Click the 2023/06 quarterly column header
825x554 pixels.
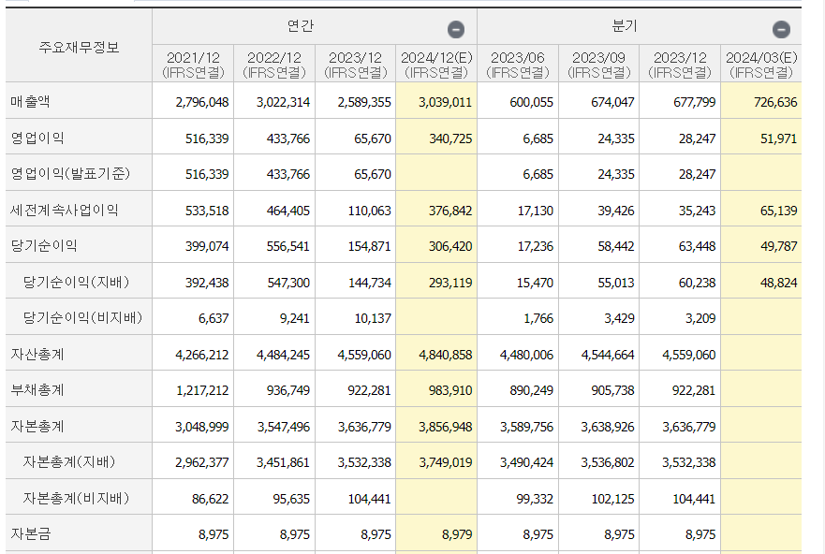coord(518,64)
